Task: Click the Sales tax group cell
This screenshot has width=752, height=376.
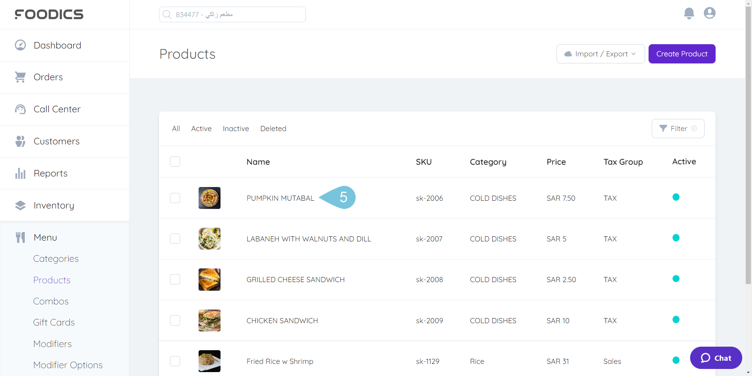Action: (612, 362)
